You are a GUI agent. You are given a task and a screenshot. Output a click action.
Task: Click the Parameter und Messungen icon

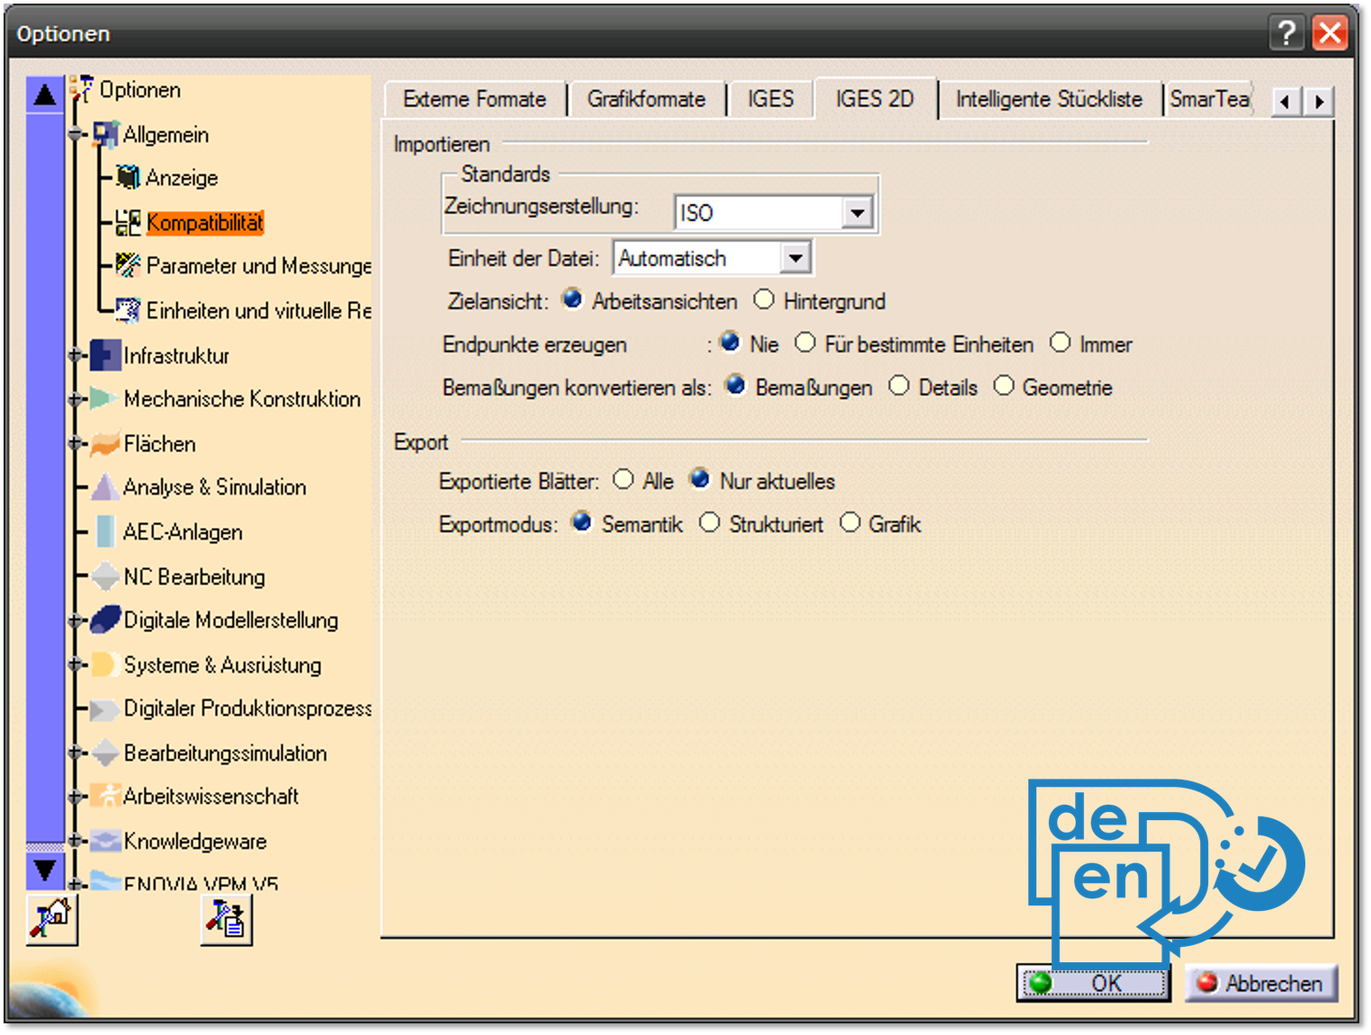point(129,265)
